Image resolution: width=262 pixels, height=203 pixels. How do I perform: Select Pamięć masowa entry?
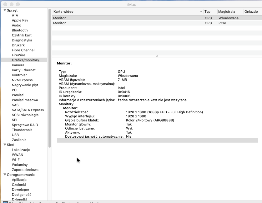[x=25, y=100]
